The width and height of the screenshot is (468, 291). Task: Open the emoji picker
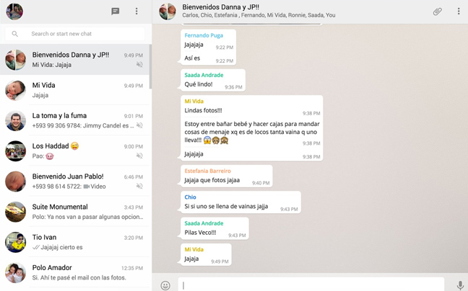coord(165,285)
